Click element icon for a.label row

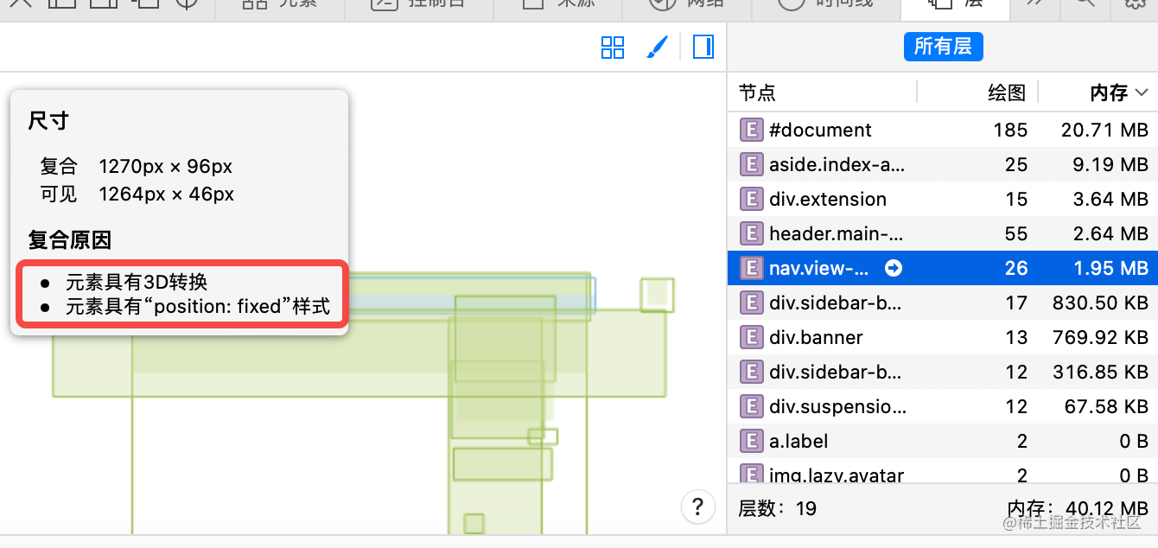(751, 441)
